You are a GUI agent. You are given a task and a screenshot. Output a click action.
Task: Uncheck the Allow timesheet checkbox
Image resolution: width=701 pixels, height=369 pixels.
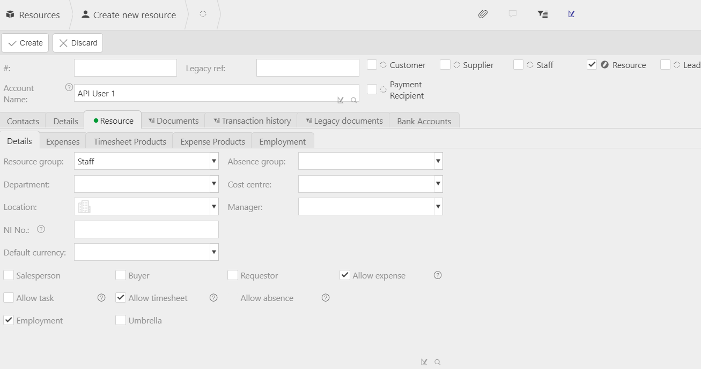121,298
